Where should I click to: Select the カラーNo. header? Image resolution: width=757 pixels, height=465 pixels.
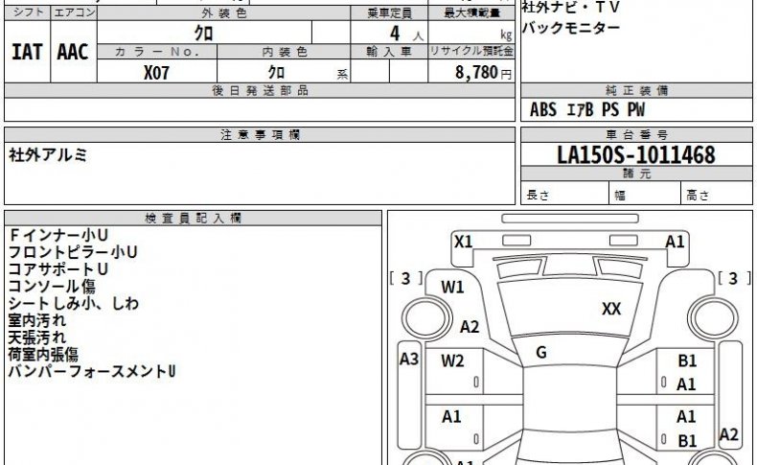[157, 52]
